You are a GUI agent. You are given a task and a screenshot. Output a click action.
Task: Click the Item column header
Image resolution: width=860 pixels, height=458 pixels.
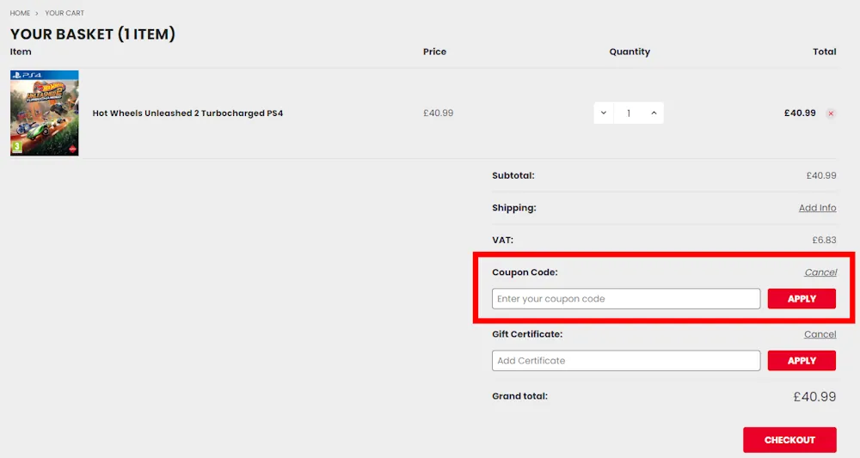pyautogui.click(x=21, y=52)
